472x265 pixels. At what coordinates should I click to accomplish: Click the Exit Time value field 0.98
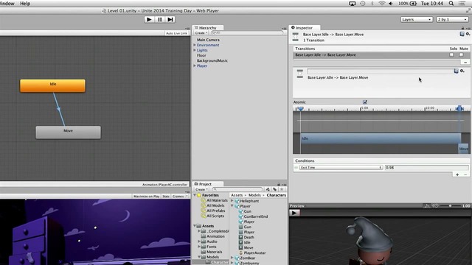[426, 168]
